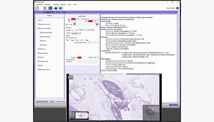
Task: Open the Help menu
Action: [75, 4]
